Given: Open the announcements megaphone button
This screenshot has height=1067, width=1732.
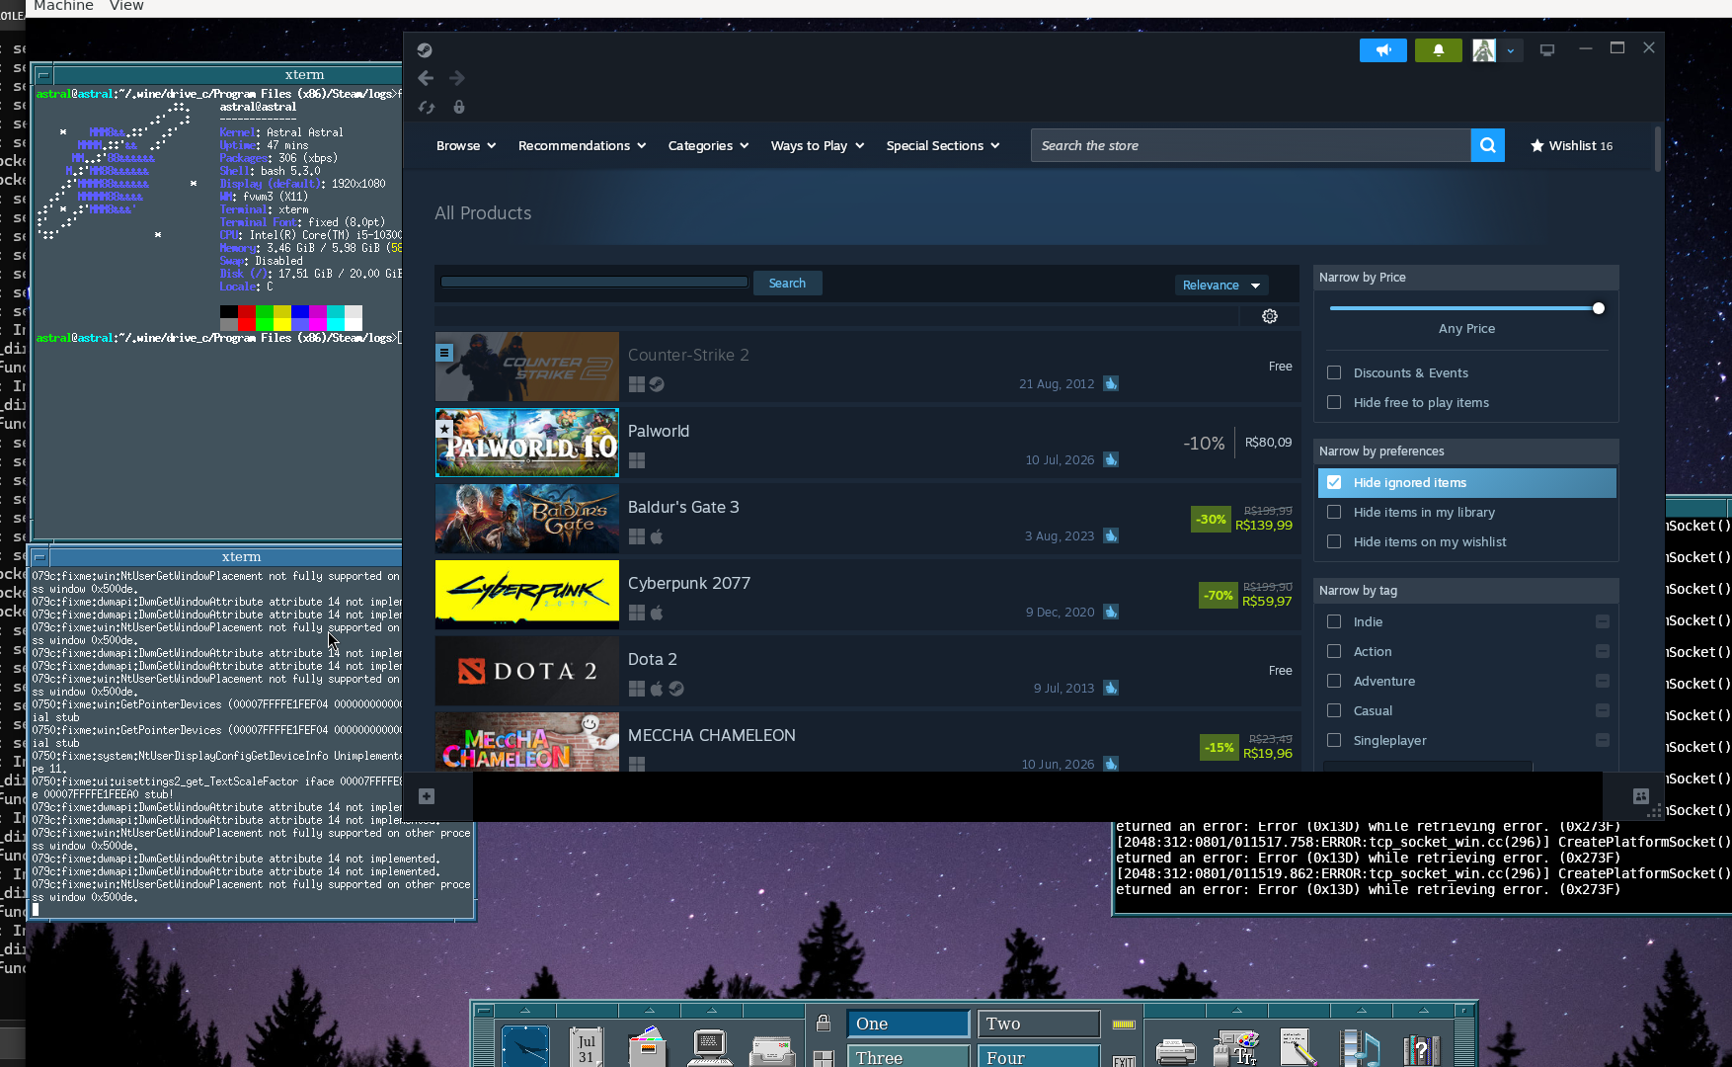Looking at the screenshot, I should pos(1383,49).
